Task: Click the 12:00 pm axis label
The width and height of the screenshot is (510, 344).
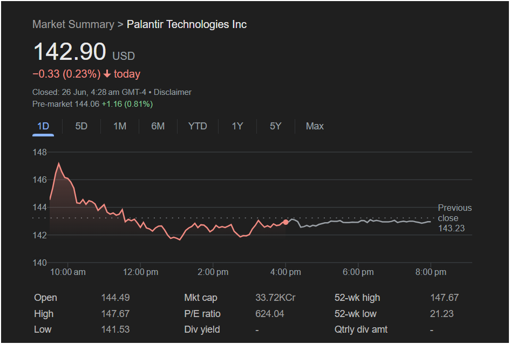Action: pos(140,272)
